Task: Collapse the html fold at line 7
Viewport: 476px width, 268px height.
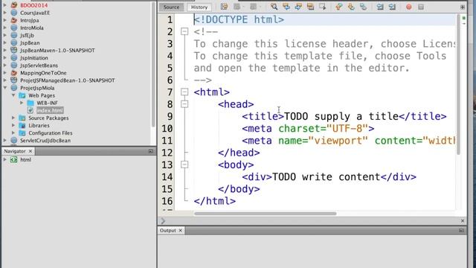Action: coord(184,92)
